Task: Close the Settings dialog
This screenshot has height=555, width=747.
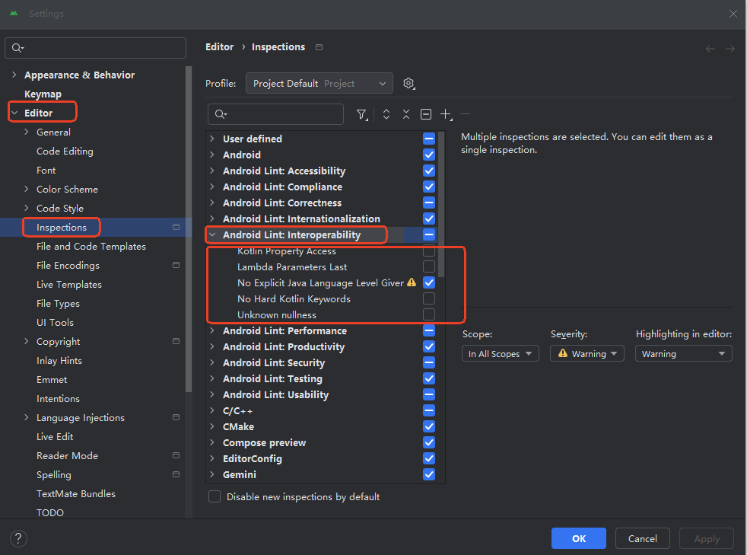Action: point(733,14)
